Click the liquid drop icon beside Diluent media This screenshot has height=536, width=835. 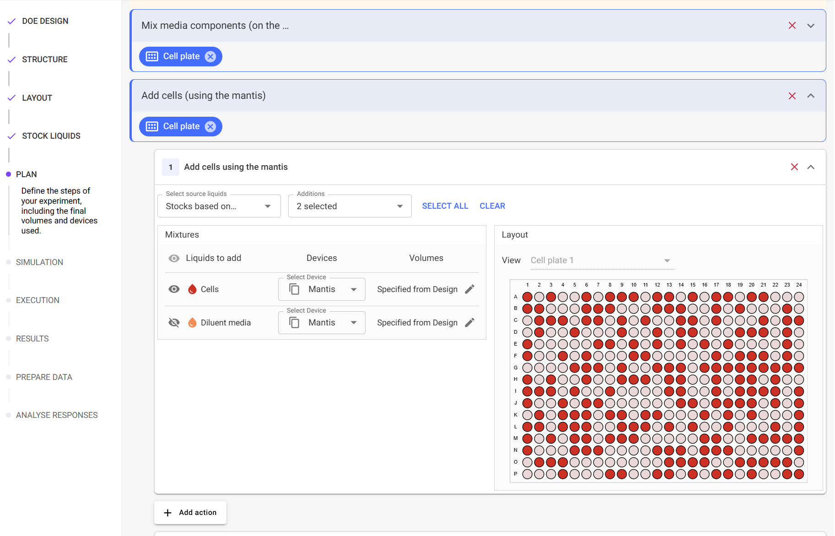[x=193, y=322]
